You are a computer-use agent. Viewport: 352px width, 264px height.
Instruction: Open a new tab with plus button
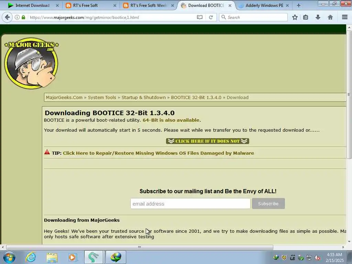(x=299, y=5)
